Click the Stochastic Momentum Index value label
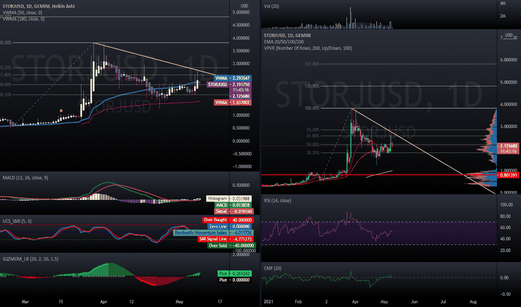 [x=214, y=233]
